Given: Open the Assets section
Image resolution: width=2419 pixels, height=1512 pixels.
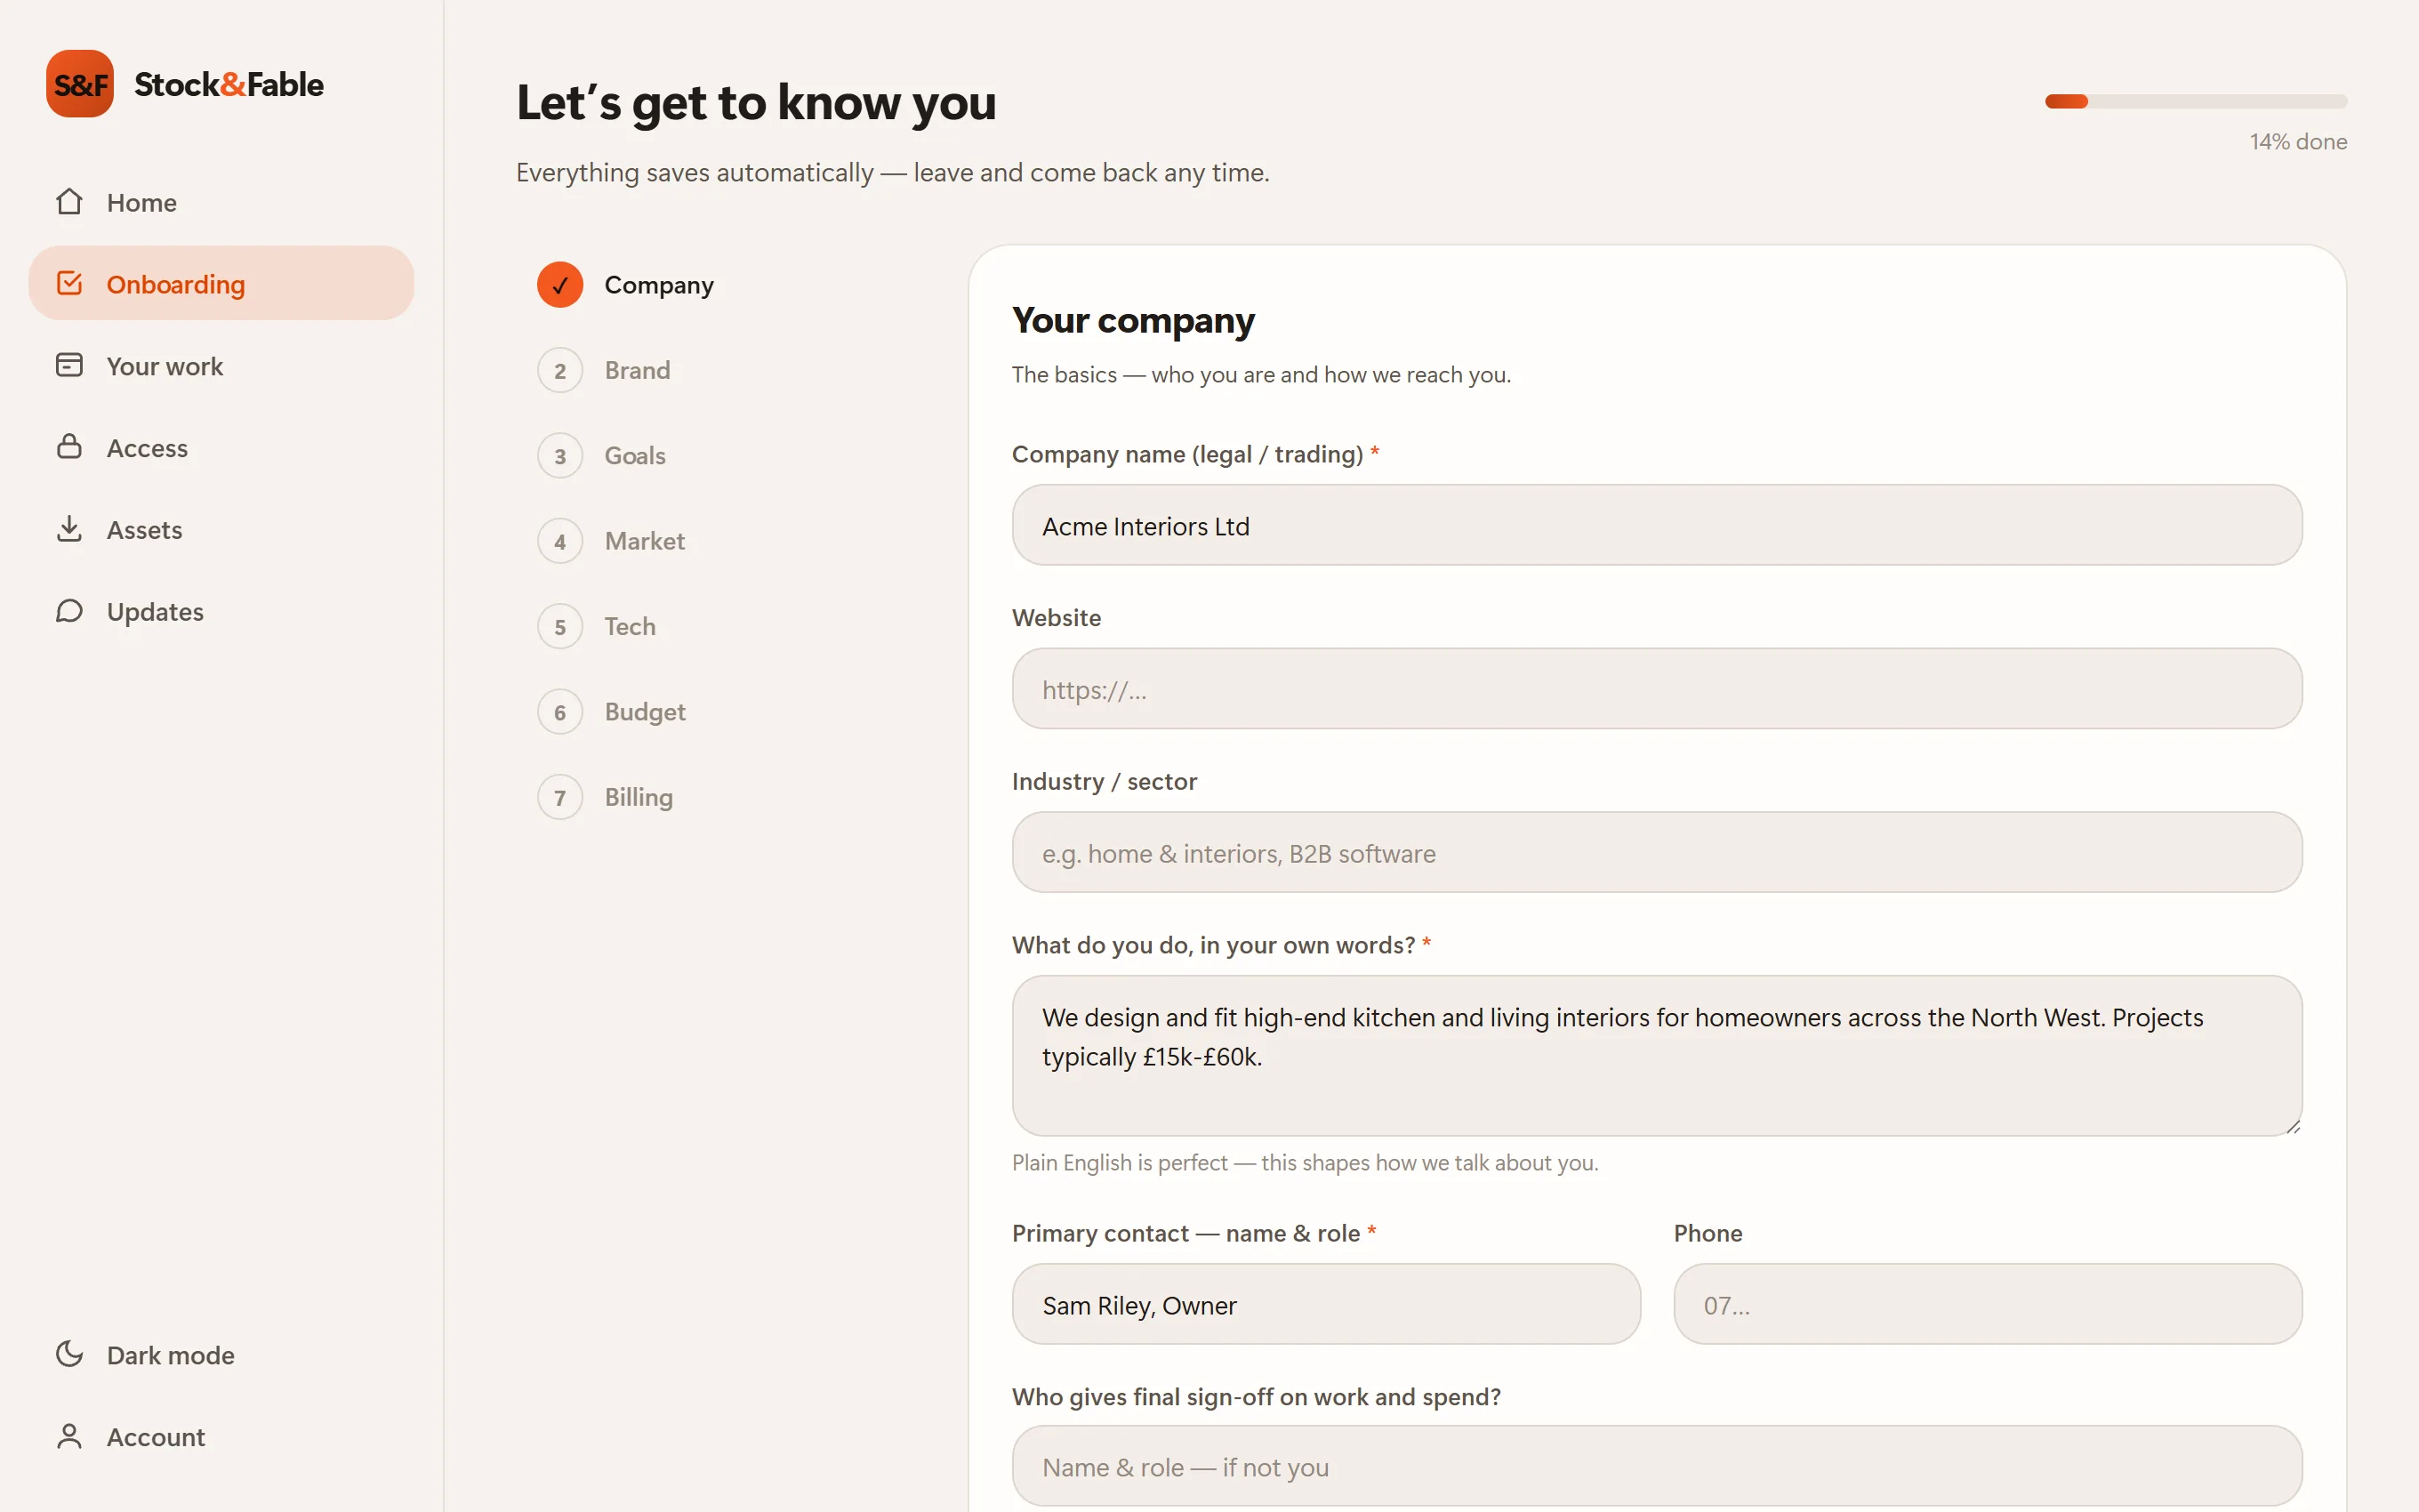Looking at the screenshot, I should (x=221, y=529).
